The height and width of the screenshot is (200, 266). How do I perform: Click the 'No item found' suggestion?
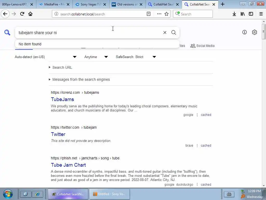tap(97, 44)
